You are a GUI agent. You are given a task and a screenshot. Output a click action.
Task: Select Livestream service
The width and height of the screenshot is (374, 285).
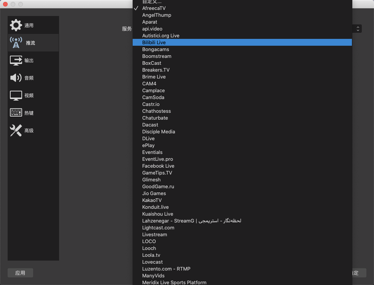tap(242, 235)
